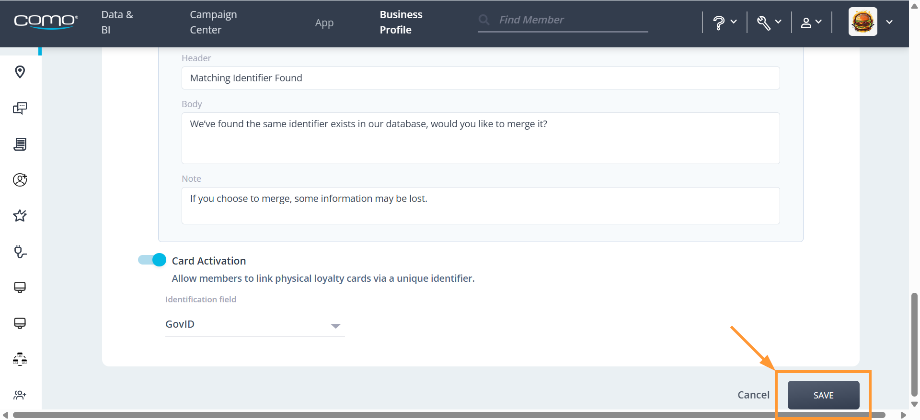
Task: Open the plug integrations sidebar icon
Action: click(x=20, y=252)
